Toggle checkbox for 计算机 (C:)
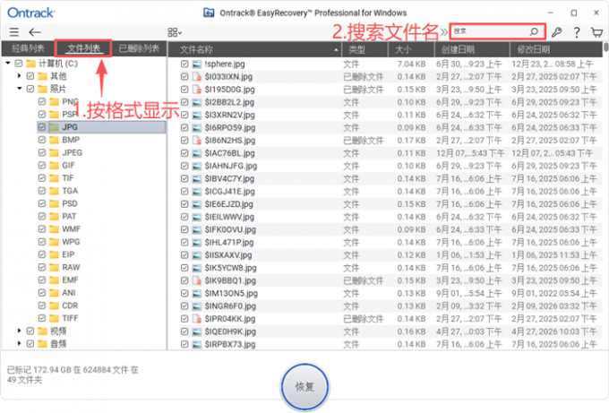The image size is (609, 413). click(19, 64)
